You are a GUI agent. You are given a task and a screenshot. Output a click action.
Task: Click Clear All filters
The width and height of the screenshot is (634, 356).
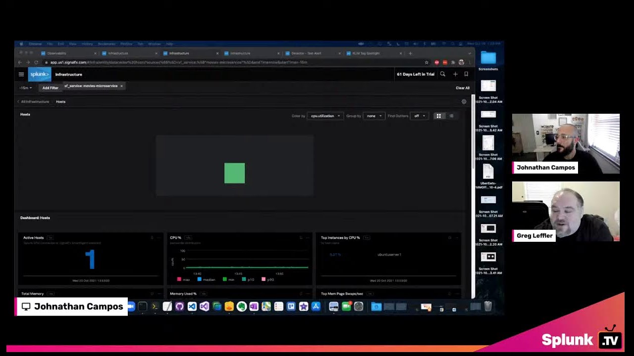point(463,88)
